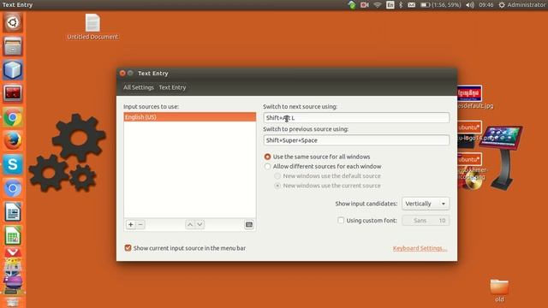
Task: Open Skype from the launcher
Action: 13,164
